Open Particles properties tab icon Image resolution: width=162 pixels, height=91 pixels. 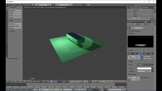(x=150, y=22)
